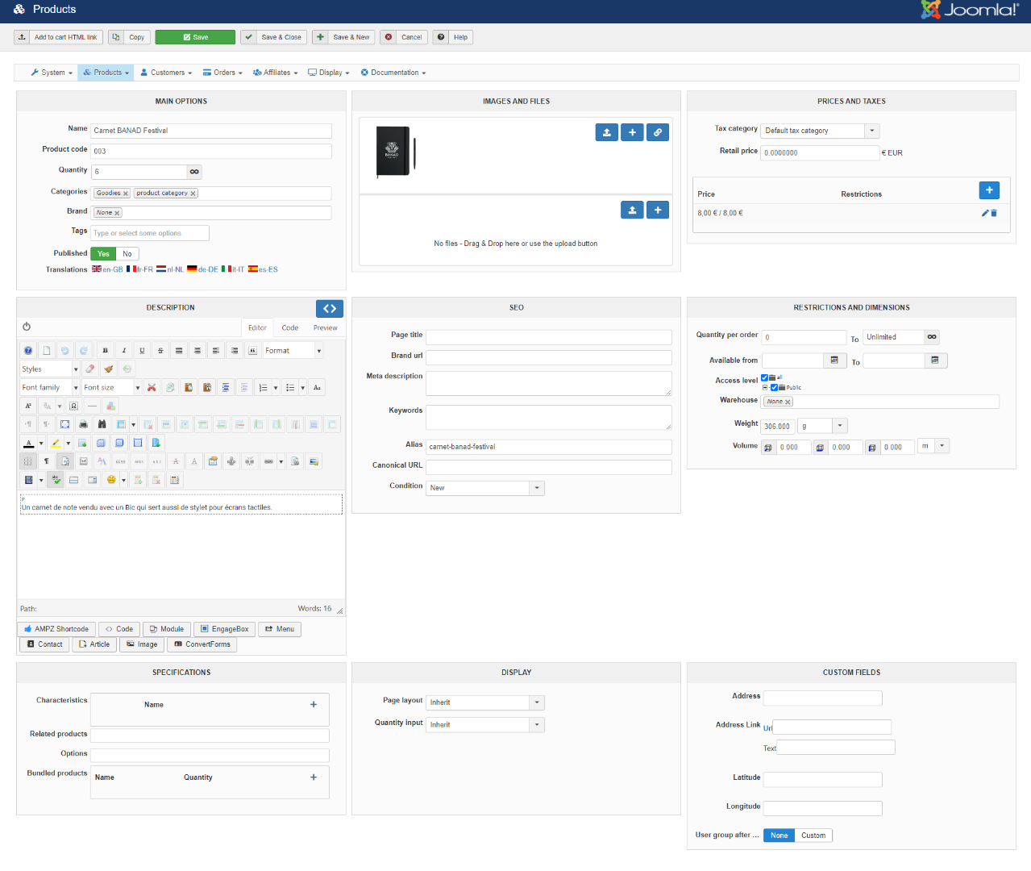Click the pencil icon to edit the 8,00 € price

pos(984,213)
